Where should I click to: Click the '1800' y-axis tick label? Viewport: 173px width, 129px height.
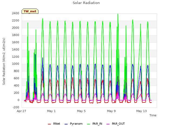[x=16, y=35]
